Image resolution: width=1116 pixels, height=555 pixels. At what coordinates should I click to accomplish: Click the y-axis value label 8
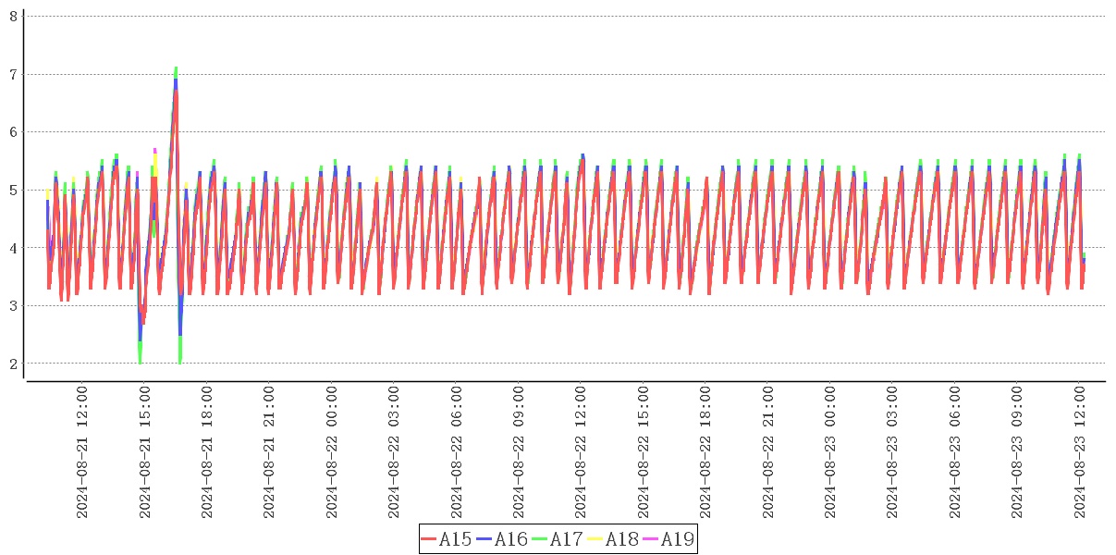click(x=14, y=16)
